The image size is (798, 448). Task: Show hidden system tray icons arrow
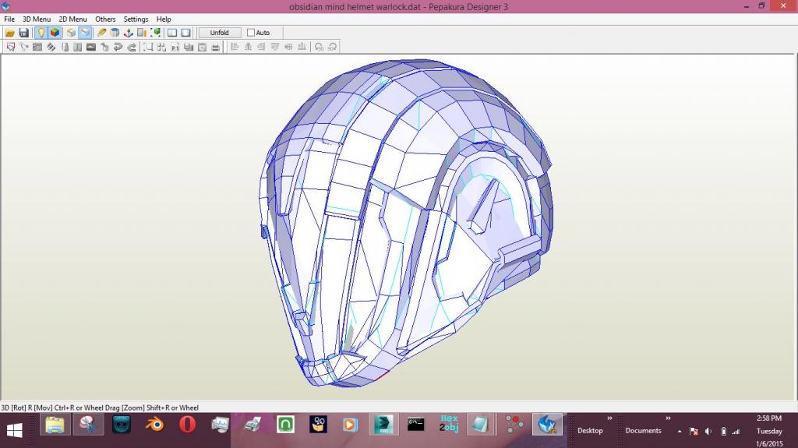(680, 431)
